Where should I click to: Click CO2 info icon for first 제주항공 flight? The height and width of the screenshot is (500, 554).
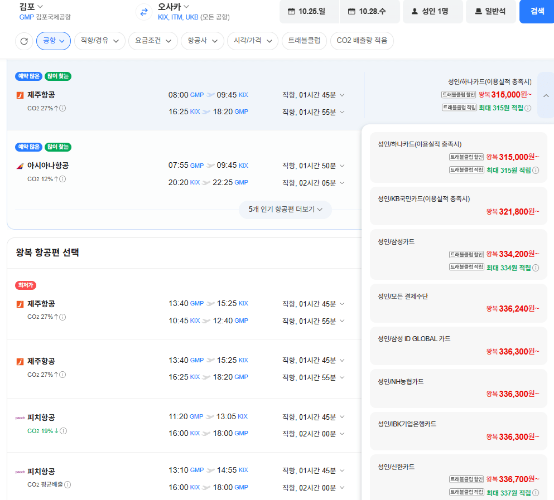62,108
